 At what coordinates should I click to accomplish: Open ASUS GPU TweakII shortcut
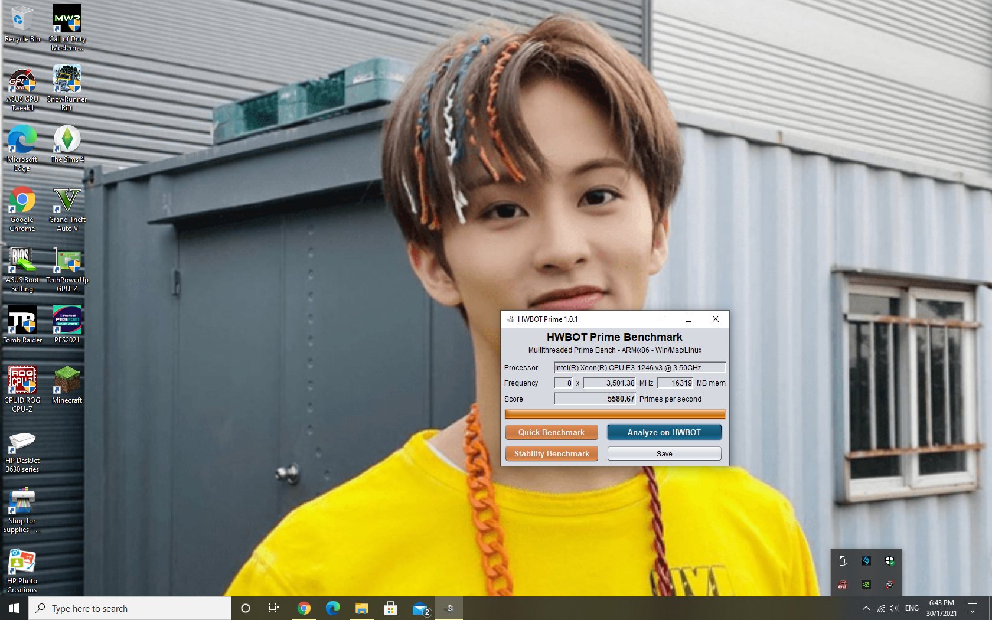coord(22,89)
